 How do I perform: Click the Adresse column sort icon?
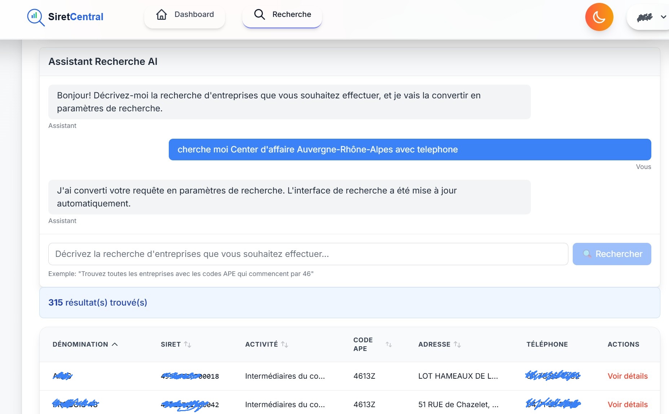click(457, 344)
